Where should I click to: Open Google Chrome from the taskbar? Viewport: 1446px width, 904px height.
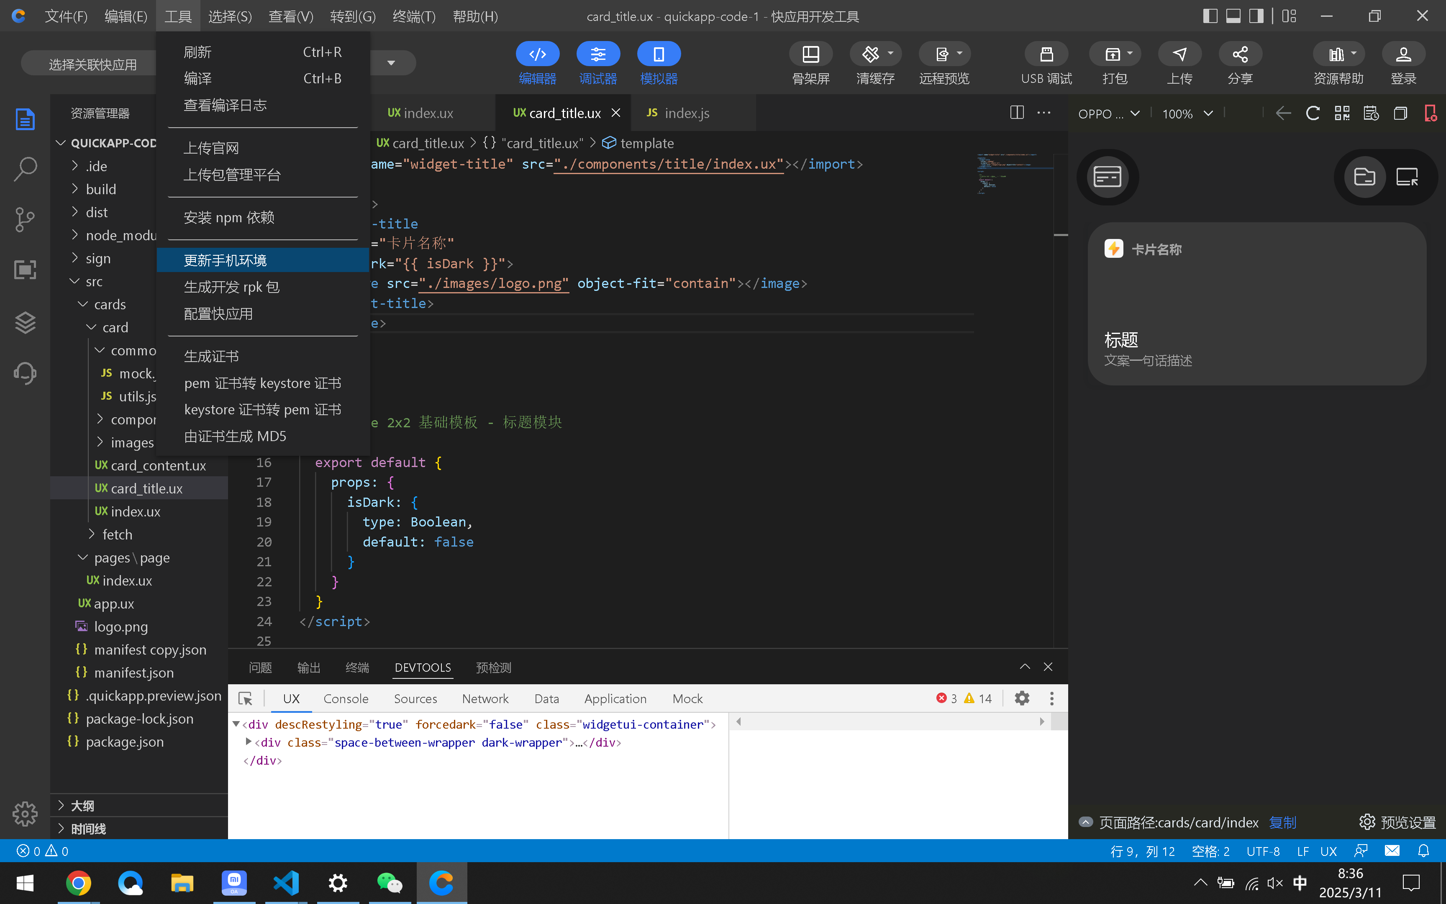click(x=78, y=883)
